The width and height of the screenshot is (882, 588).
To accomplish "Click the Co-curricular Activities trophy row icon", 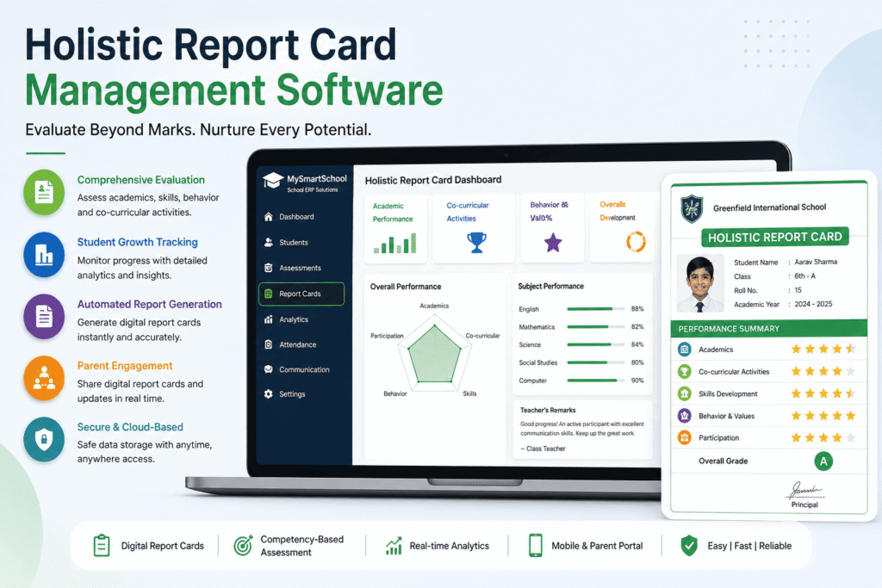I will tap(685, 372).
